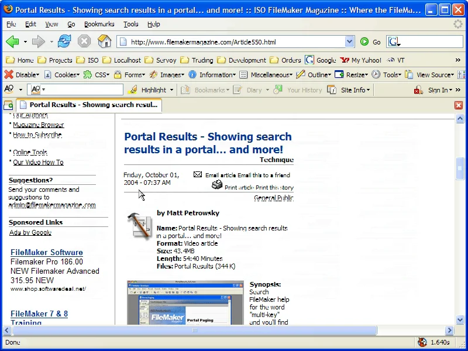This screenshot has width=468, height=351.
Task: Close the current tab with red X
Action: click(459, 105)
